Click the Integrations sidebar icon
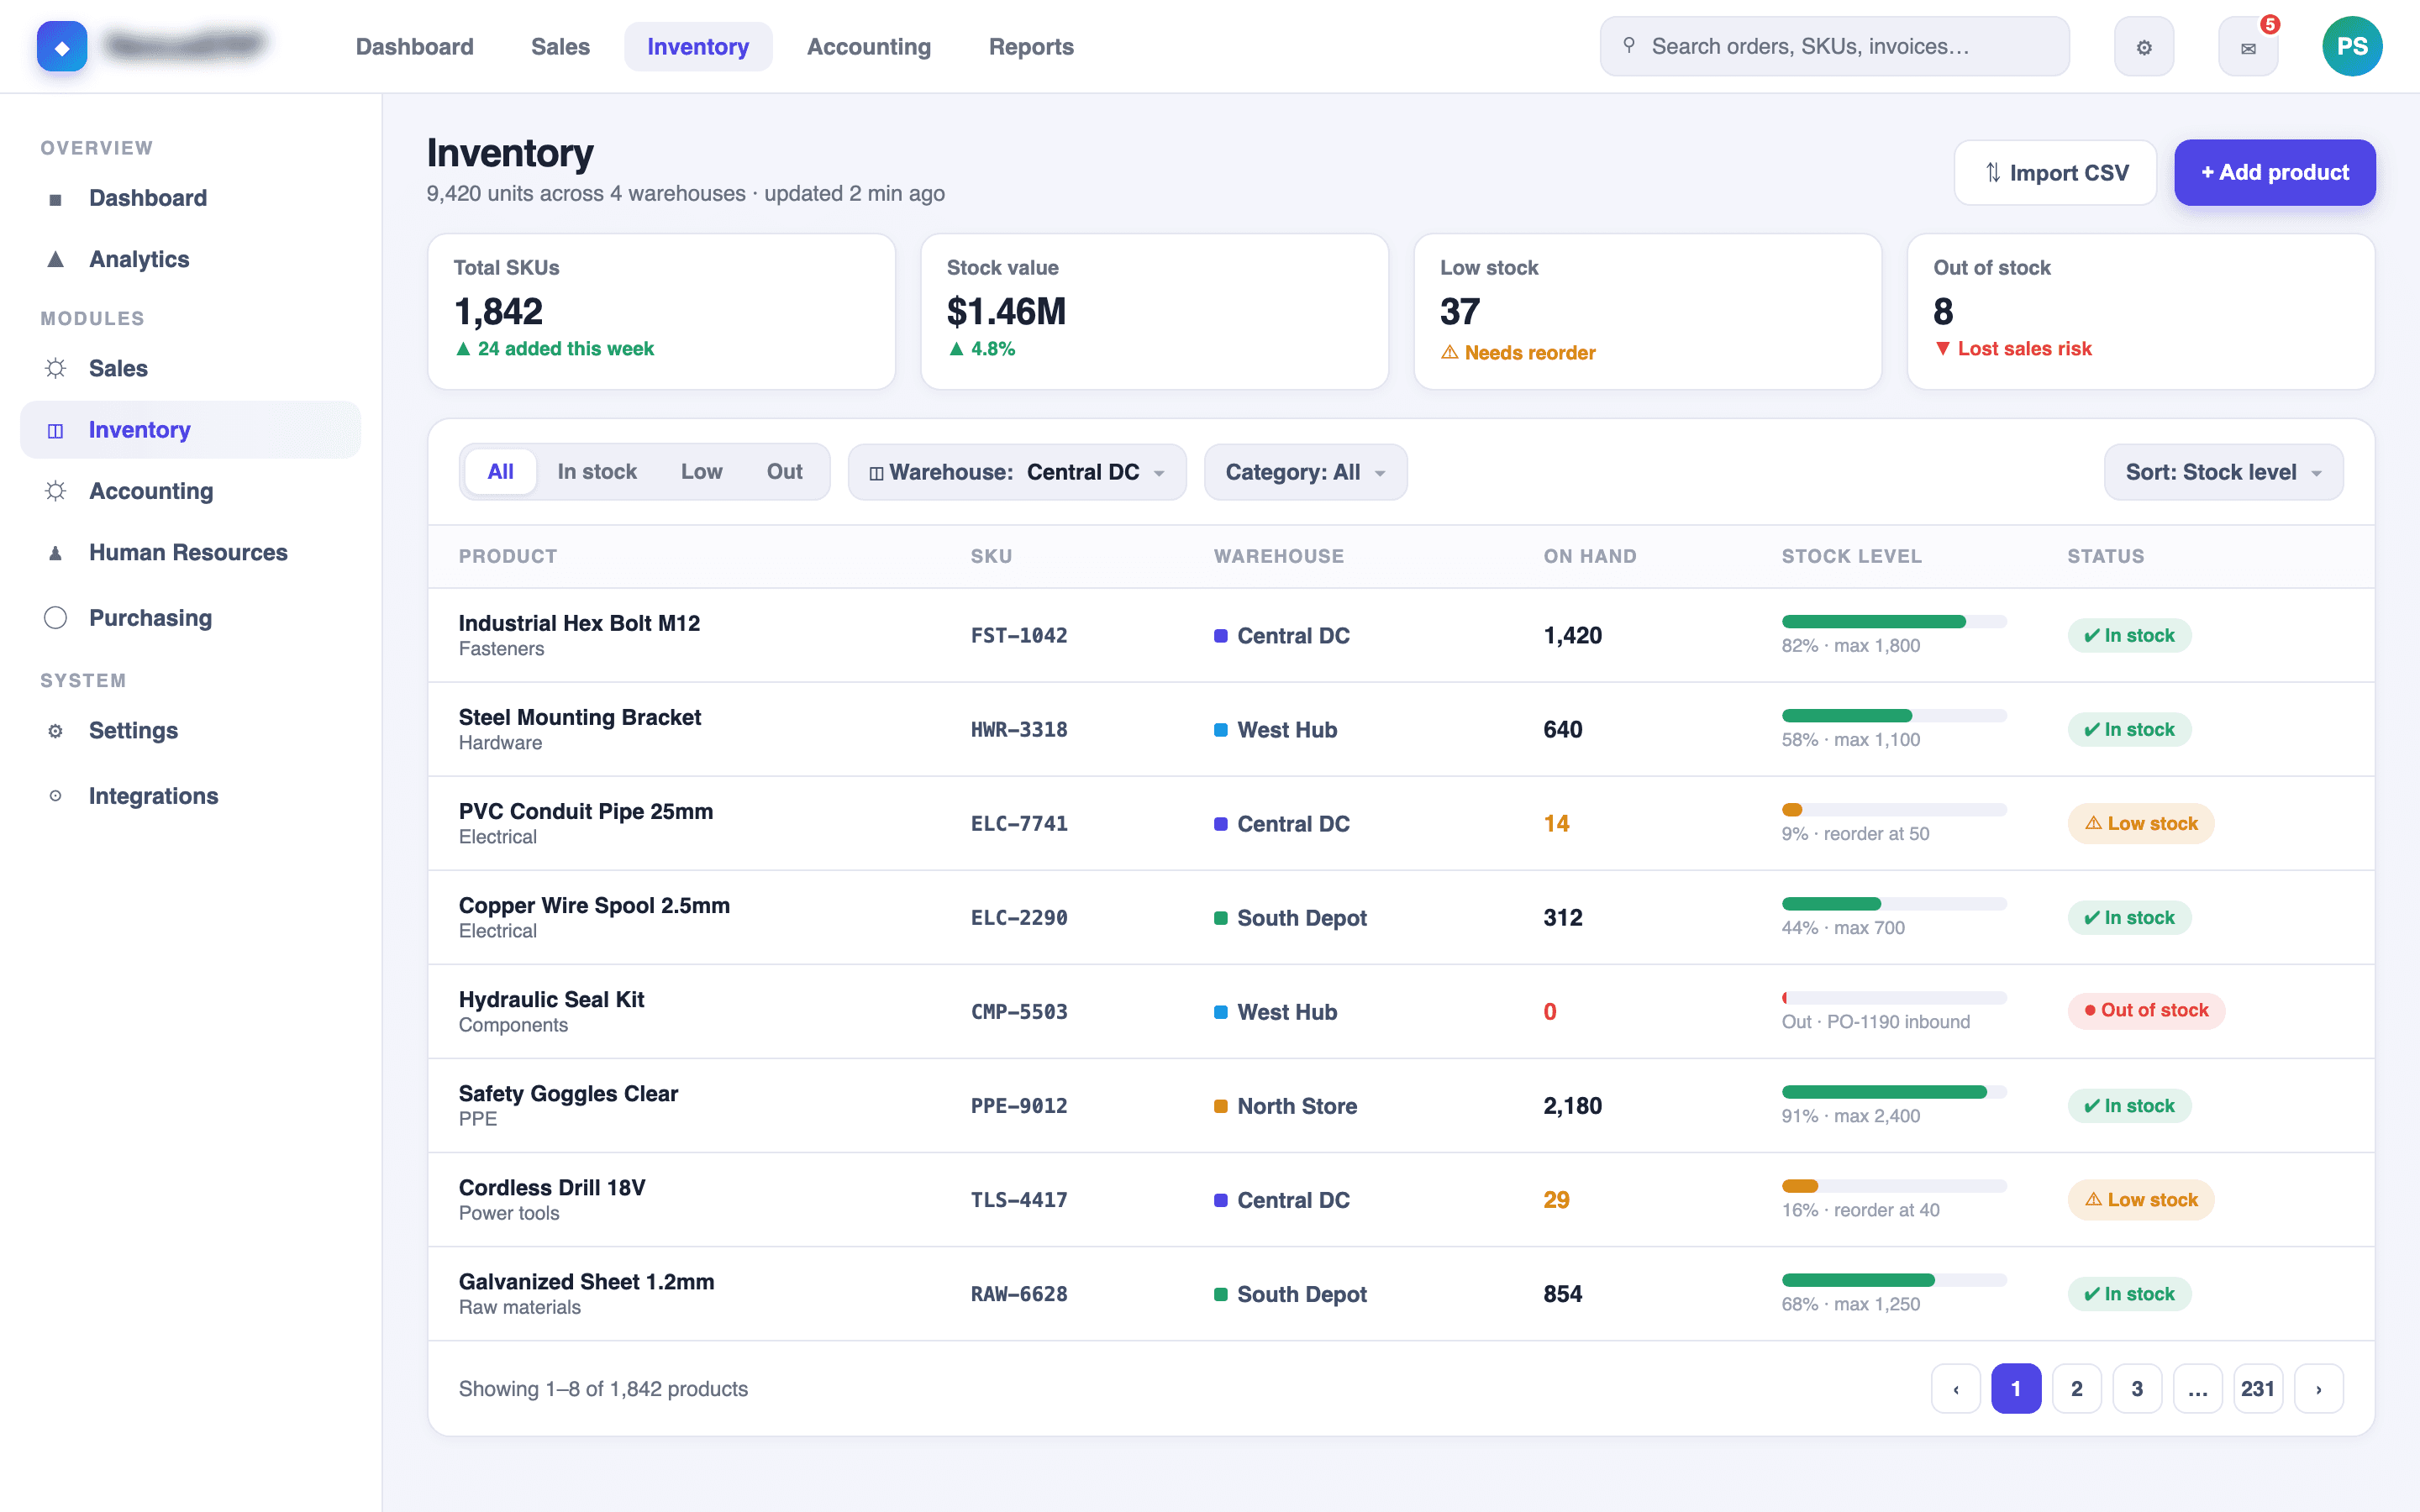Image resolution: width=2420 pixels, height=1512 pixels. pyautogui.click(x=56, y=796)
